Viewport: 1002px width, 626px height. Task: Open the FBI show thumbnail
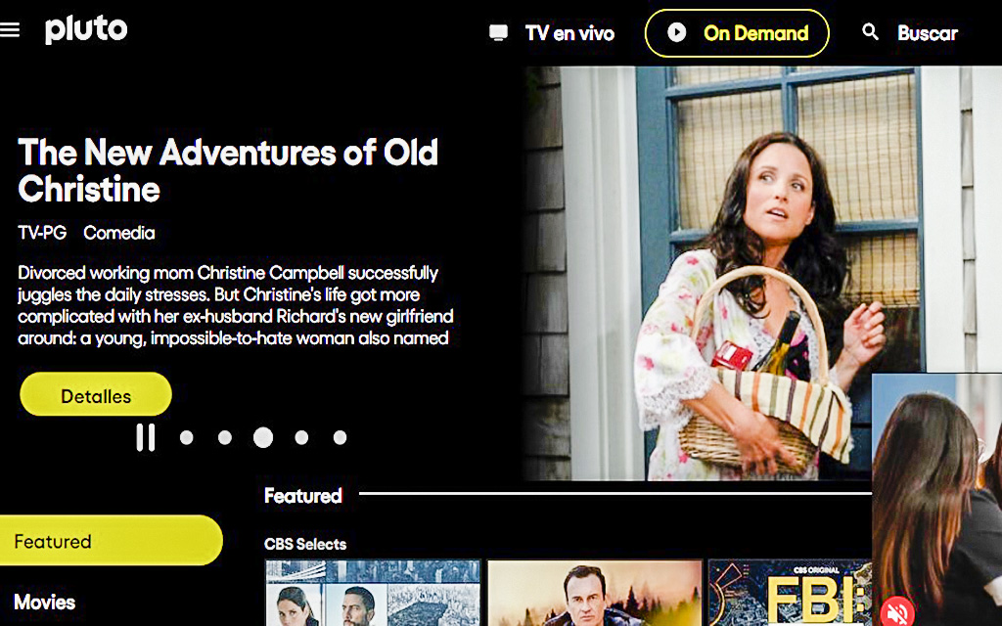(x=790, y=593)
